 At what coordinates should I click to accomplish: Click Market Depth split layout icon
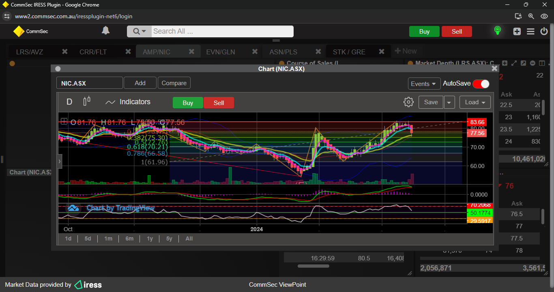(541, 63)
